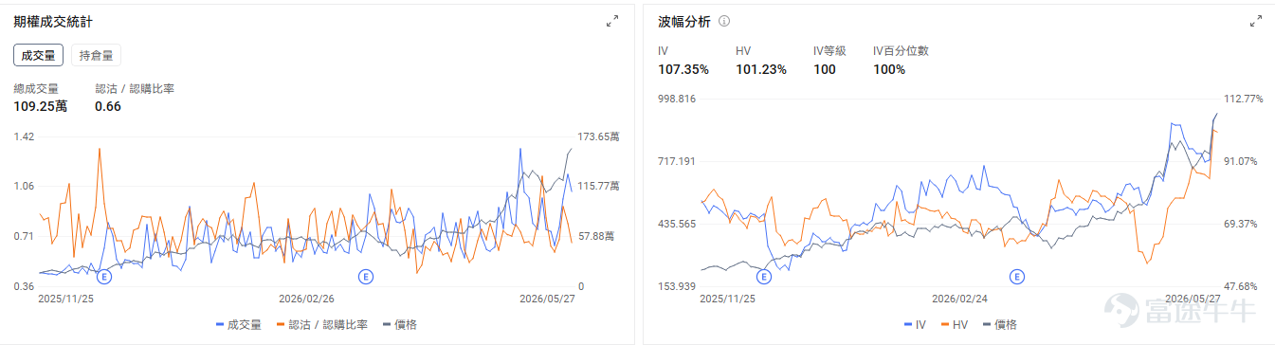The width and height of the screenshot is (1275, 345).
Task: Click the IV百分位數 stat label
Action: (901, 51)
